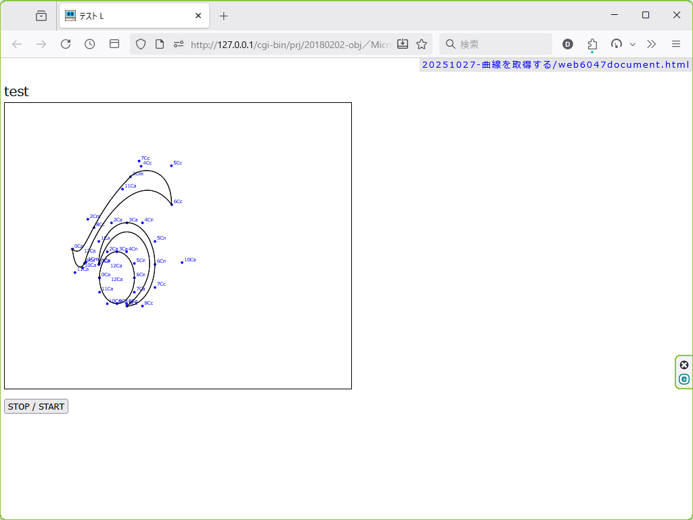The height and width of the screenshot is (520, 693).
Task: Click the download icon in address bar
Action: (403, 44)
